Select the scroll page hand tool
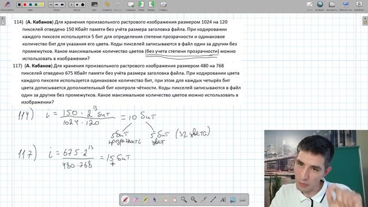 (174, 200)
